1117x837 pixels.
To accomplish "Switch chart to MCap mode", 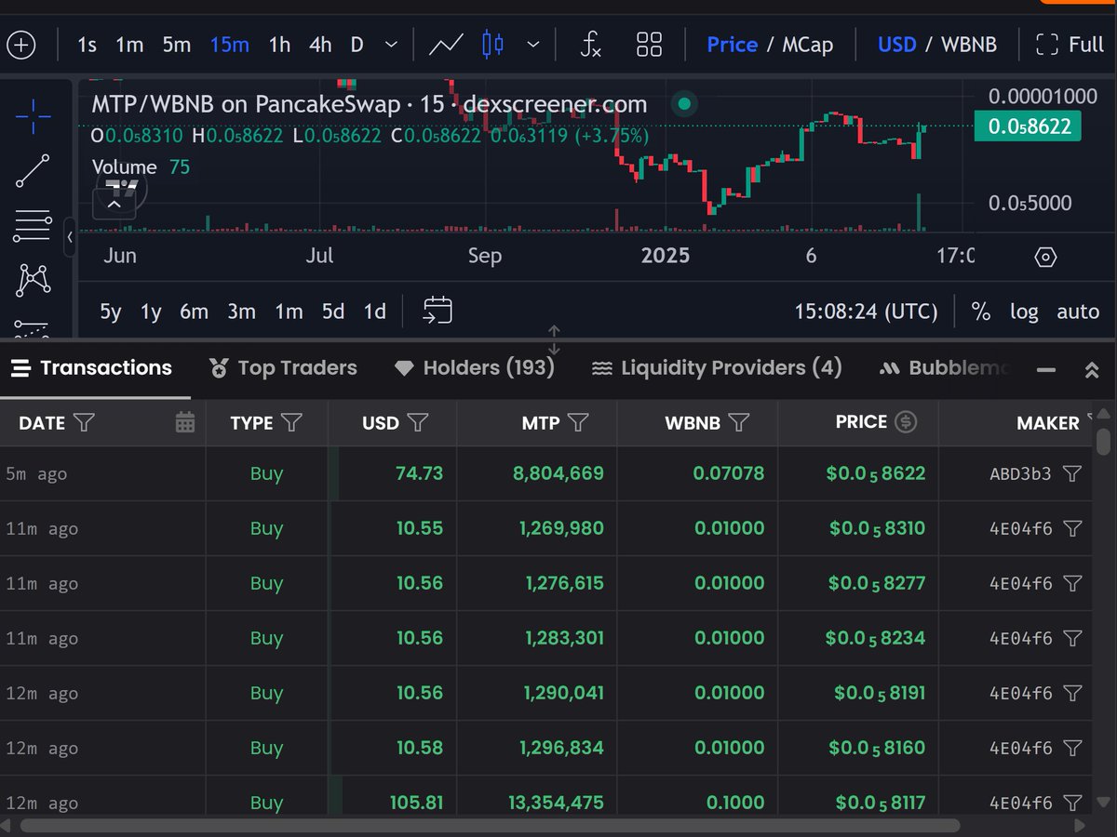I will 807,45.
